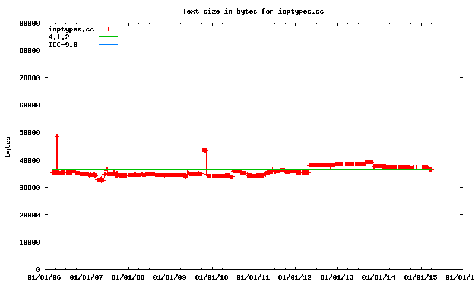
Task: Click the data spike peak near 48000 bytes
Action: click(57, 136)
